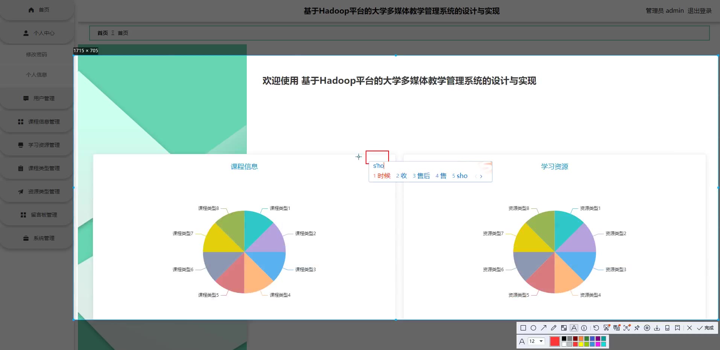Open the screenshot translate tool
This screenshot has width=720, height=350.
(x=617, y=327)
